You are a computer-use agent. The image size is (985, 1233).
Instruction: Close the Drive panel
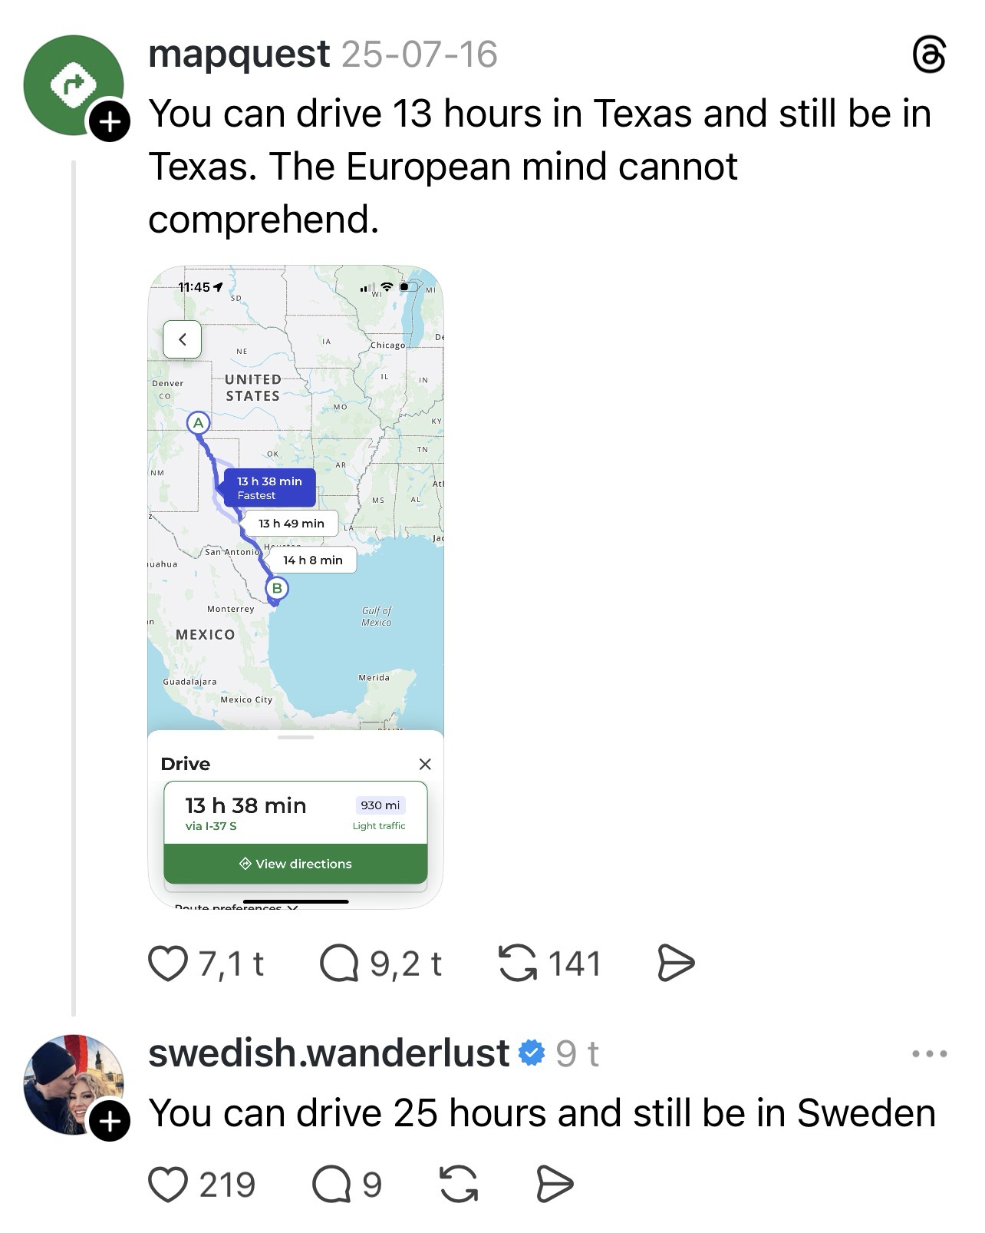pyautogui.click(x=425, y=764)
